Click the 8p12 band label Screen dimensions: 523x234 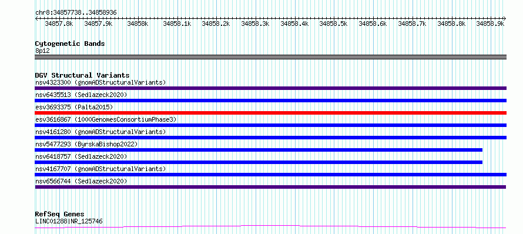tap(42, 51)
